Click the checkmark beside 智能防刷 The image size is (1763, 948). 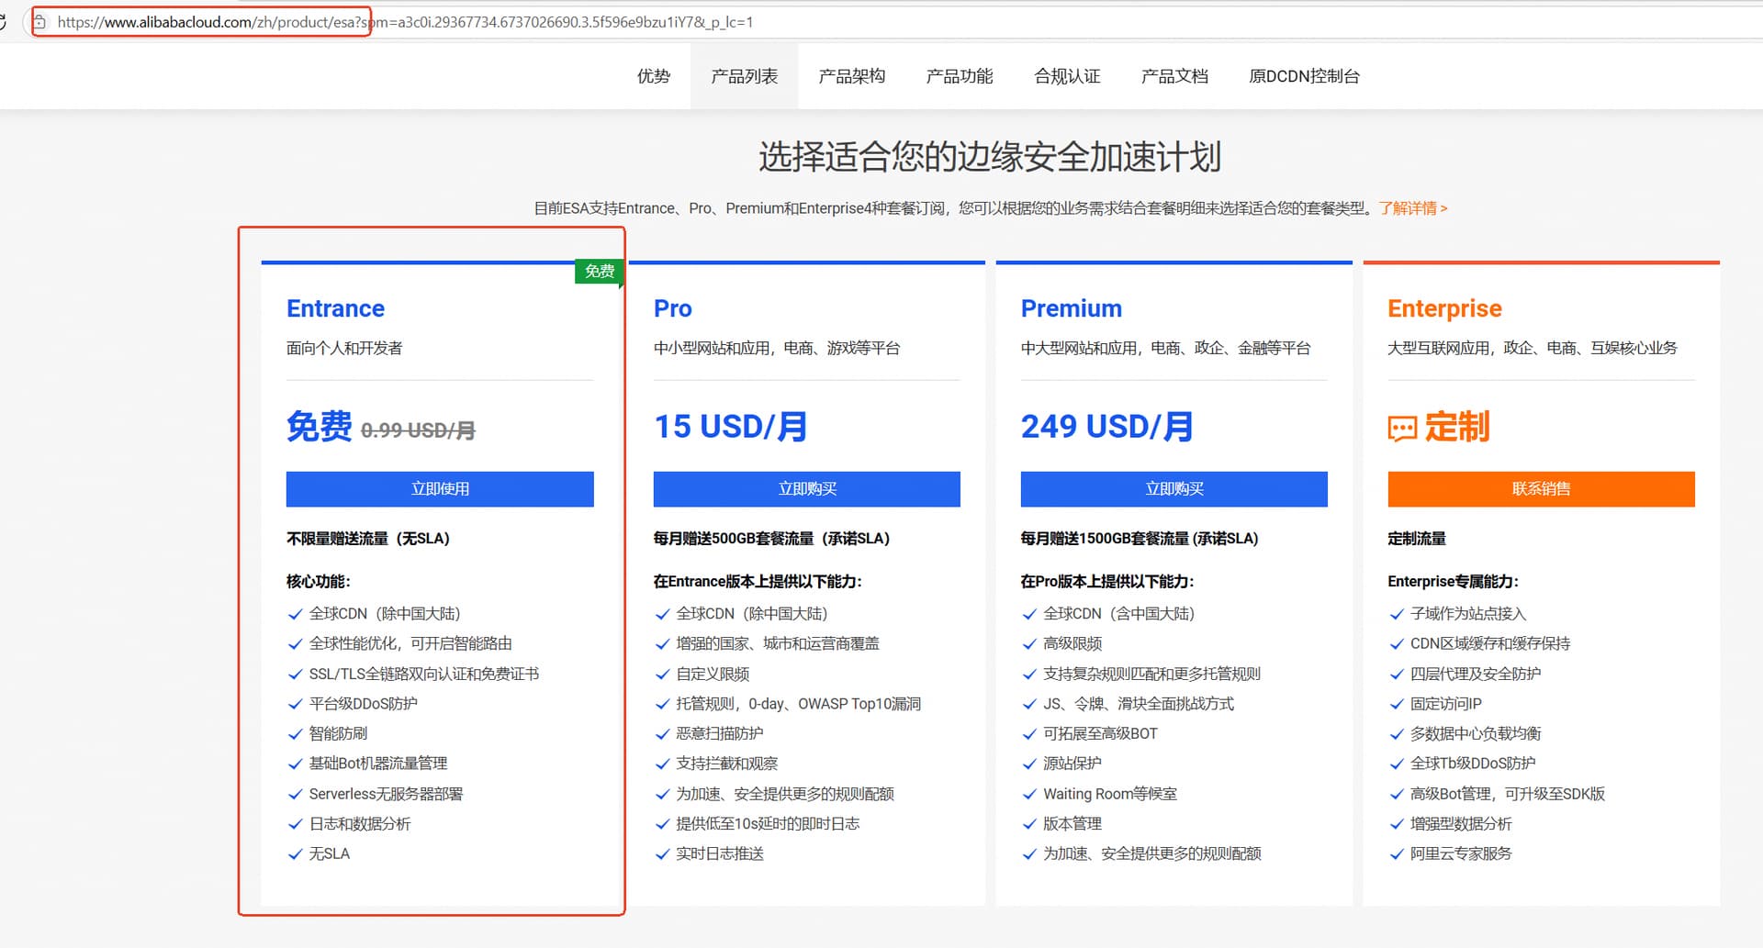point(295,734)
